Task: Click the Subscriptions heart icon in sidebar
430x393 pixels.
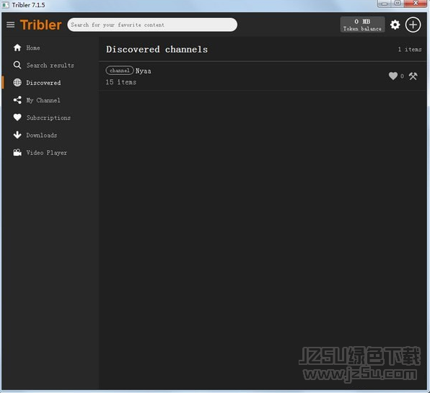Action: pos(17,118)
